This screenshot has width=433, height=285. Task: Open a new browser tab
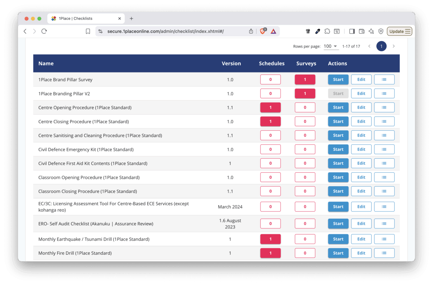click(131, 18)
